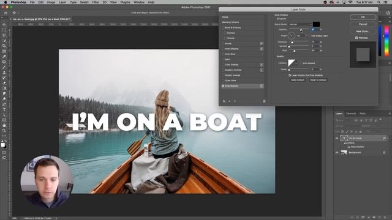Add another Stroke effect with plus icon

(x=262, y=43)
